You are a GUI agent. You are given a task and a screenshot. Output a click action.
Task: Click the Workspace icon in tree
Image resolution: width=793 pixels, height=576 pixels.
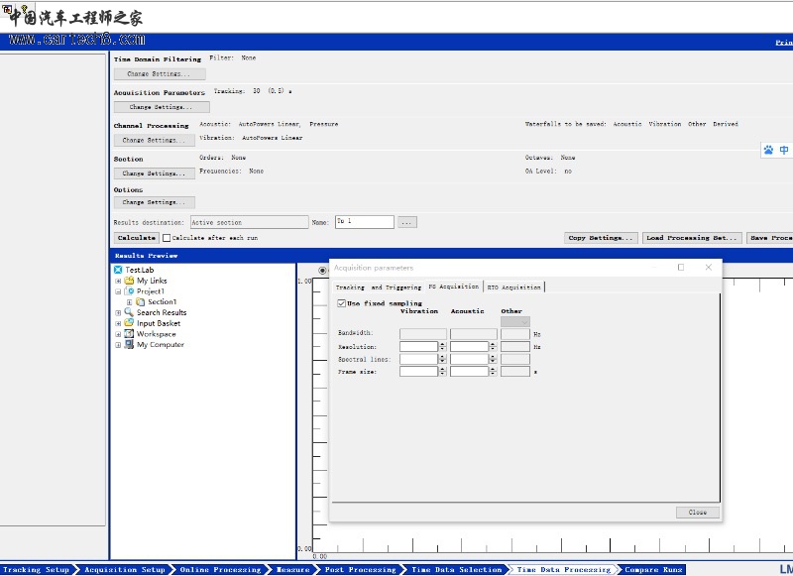click(x=129, y=334)
